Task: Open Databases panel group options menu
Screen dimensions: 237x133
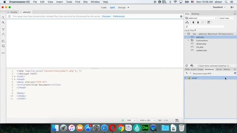Action: point(235,69)
